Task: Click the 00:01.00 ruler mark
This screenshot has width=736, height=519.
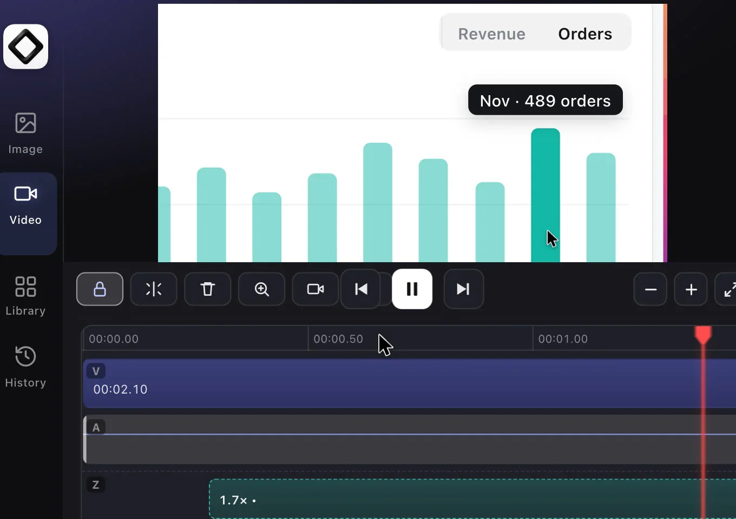Action: [x=563, y=339]
